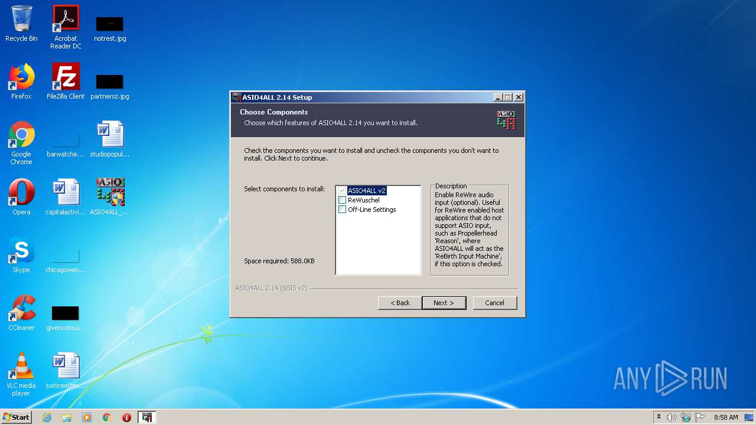Open capitalactivi Word document icon
756x425 pixels.
tap(66, 197)
